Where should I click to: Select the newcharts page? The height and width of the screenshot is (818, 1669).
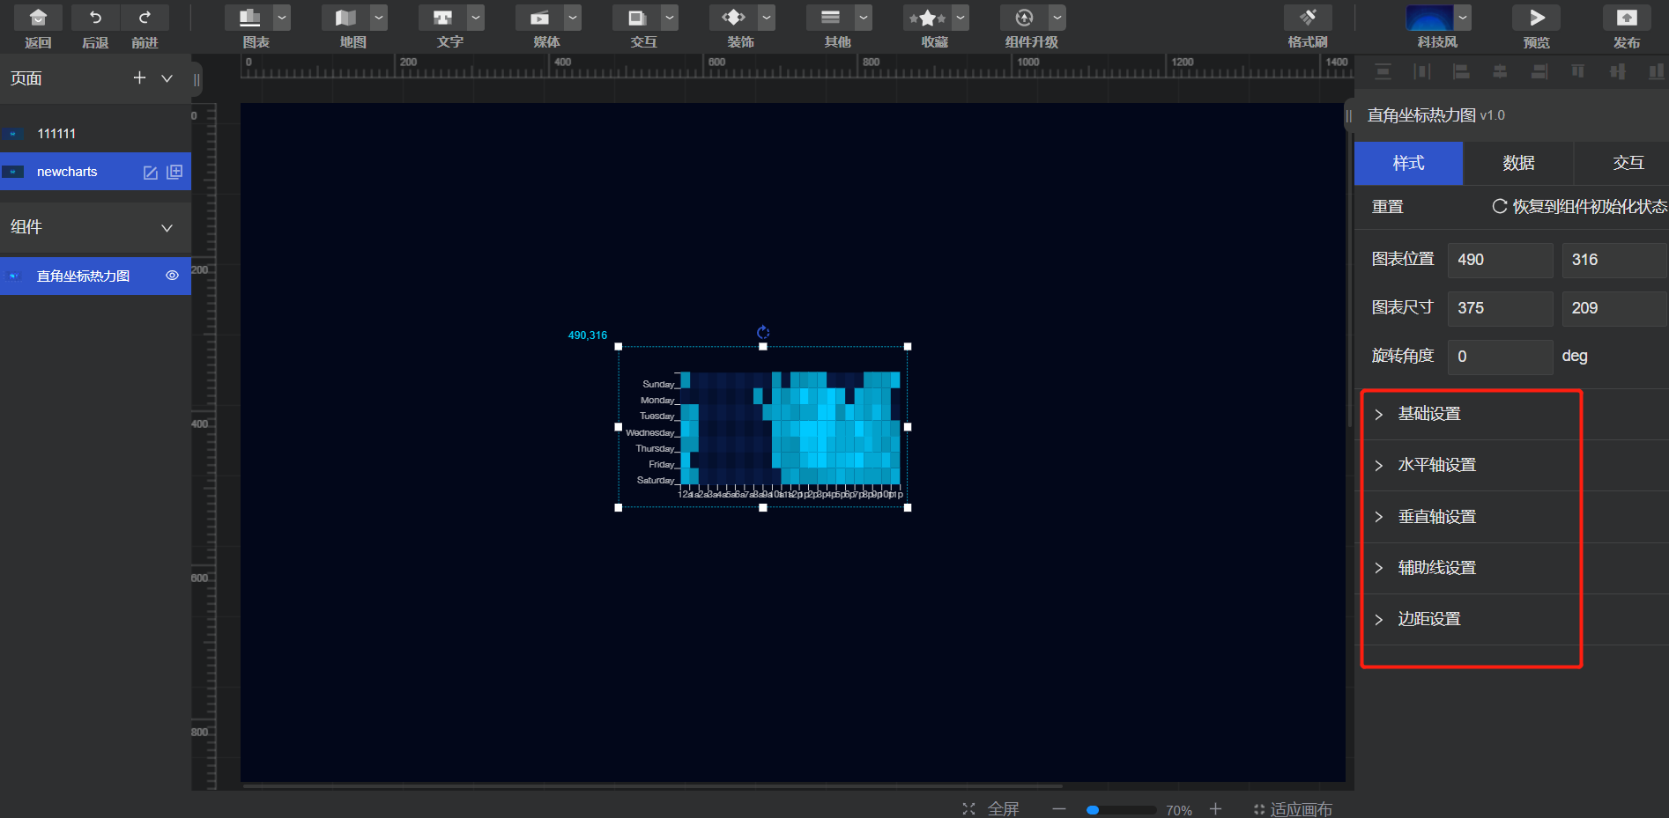click(x=95, y=172)
